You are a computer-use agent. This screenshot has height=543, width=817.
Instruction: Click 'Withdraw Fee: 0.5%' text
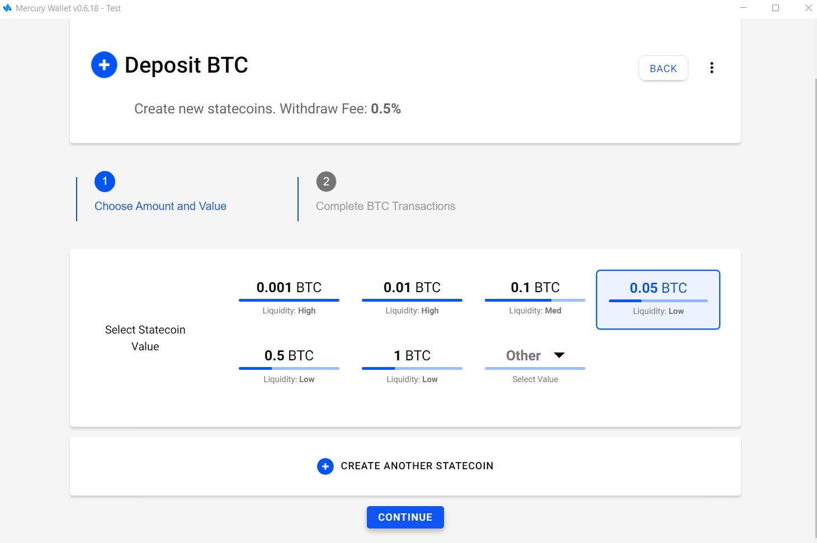(341, 108)
